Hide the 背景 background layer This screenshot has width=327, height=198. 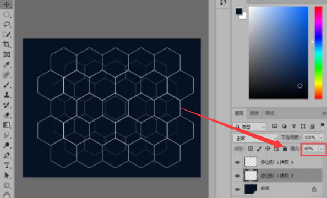tap(237, 189)
